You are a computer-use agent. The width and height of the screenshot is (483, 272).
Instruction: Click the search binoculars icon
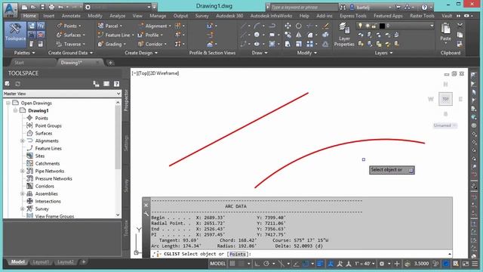click(343, 7)
